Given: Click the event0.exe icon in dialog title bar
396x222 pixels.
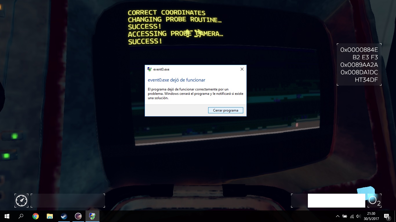Looking at the screenshot, I should click(x=150, y=69).
